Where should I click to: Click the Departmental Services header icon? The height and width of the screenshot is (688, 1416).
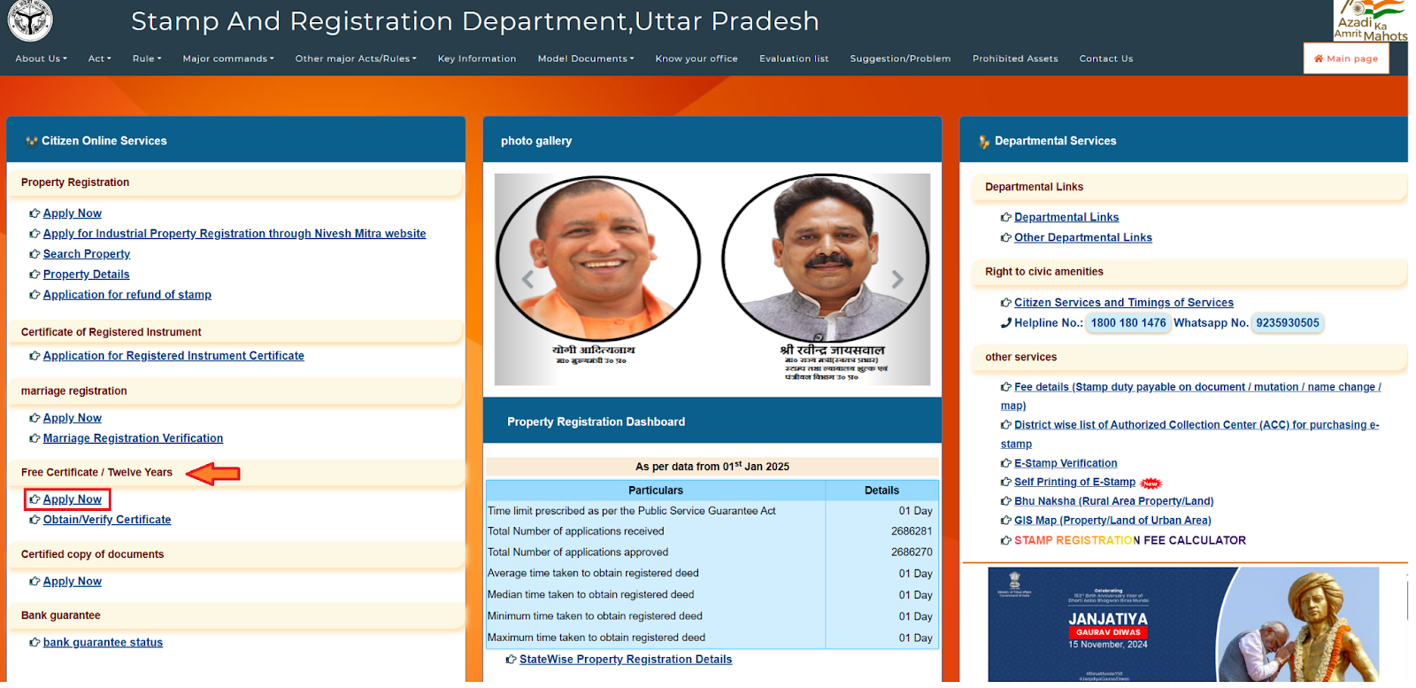[x=983, y=142]
